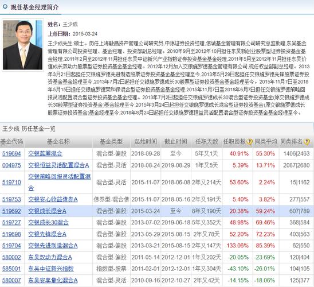
Task: Click return value -43.10% for 东吴中证新兴指数
Action: [x=238, y=269]
